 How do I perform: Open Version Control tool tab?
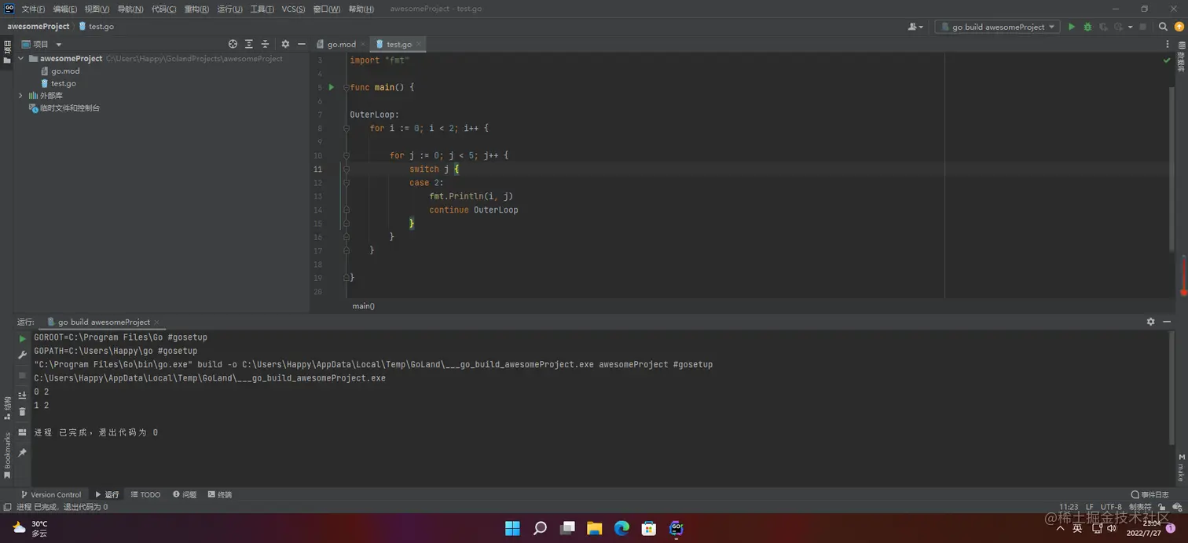50,494
